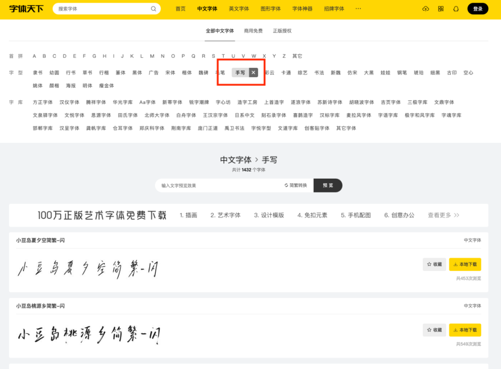Open the 英文字体 navigation menu
501x369 pixels.
coord(239,9)
